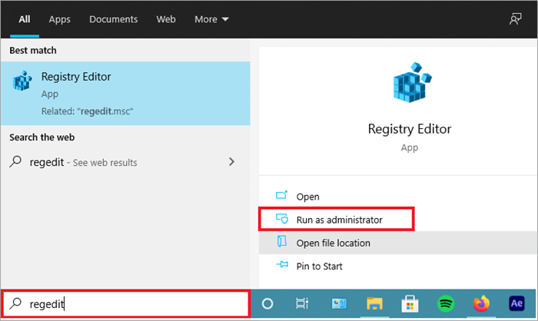Click the Registry Editor icon in best match

[x=22, y=81]
